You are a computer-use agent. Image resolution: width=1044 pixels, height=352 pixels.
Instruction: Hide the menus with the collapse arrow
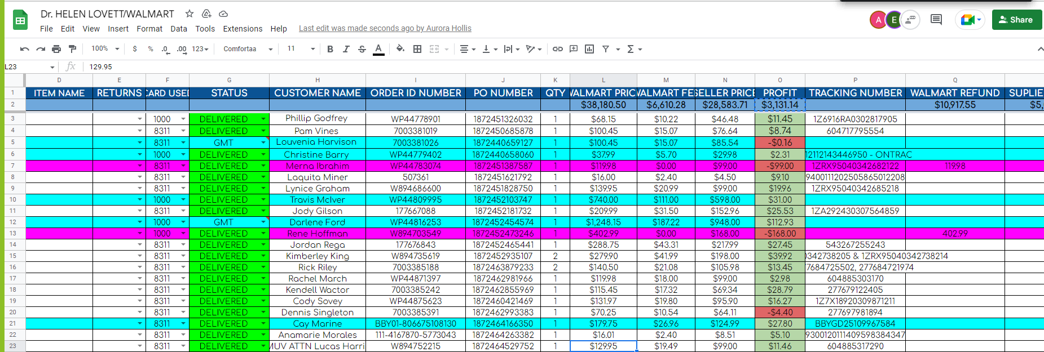(1040, 49)
